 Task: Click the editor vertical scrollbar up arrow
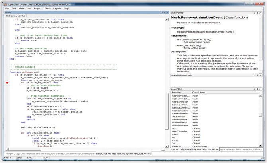(167, 20)
